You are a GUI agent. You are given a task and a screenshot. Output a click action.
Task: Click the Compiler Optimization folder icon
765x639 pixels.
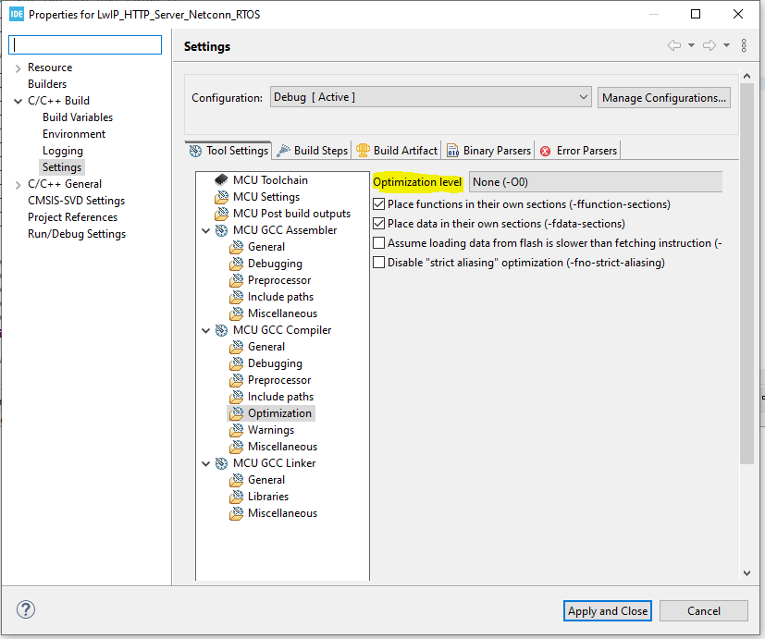236,413
